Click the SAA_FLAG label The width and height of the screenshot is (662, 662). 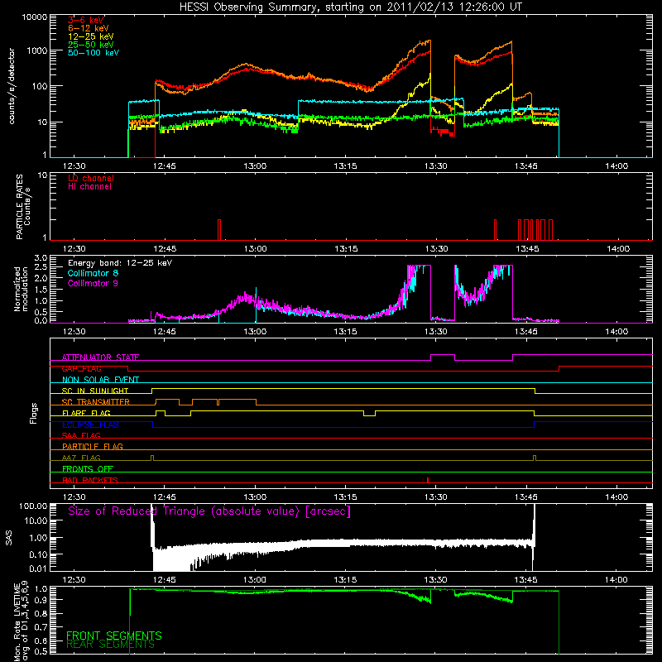pyautogui.click(x=81, y=435)
